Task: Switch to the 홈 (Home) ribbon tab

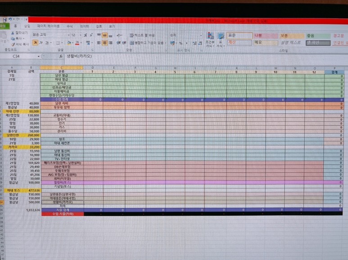Action: coord(15,26)
